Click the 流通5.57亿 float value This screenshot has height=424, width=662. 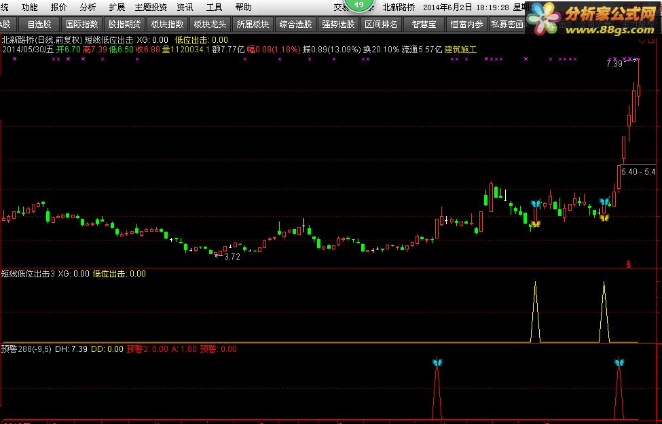click(422, 50)
